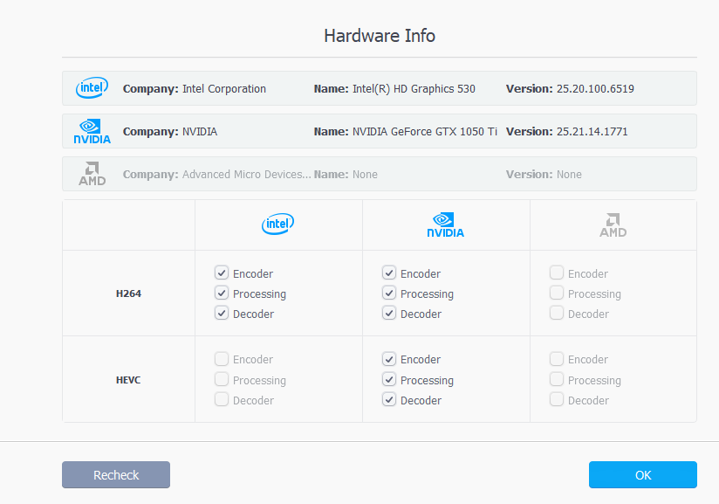Toggle Intel H264 Decoder checkbox
This screenshot has height=504, width=719.
coord(222,313)
